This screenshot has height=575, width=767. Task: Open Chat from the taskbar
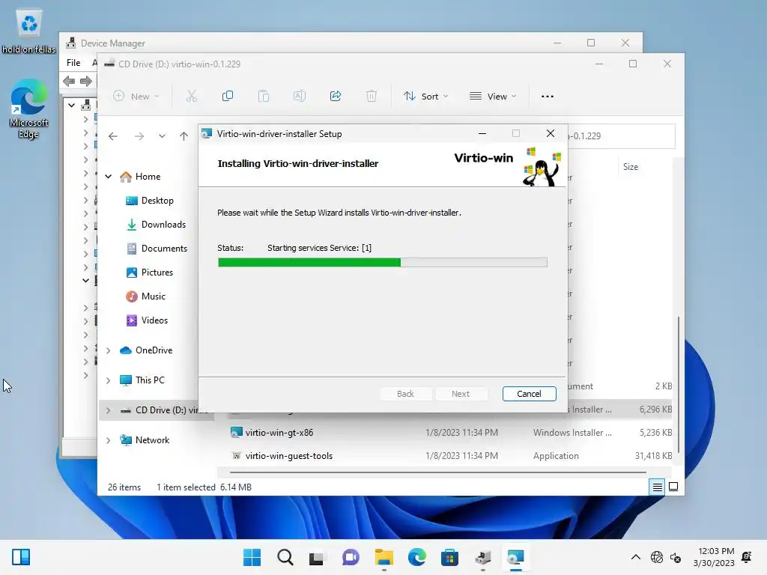tap(351, 557)
